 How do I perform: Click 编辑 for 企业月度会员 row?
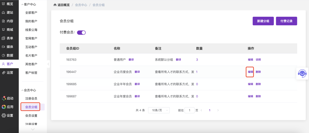(250, 72)
